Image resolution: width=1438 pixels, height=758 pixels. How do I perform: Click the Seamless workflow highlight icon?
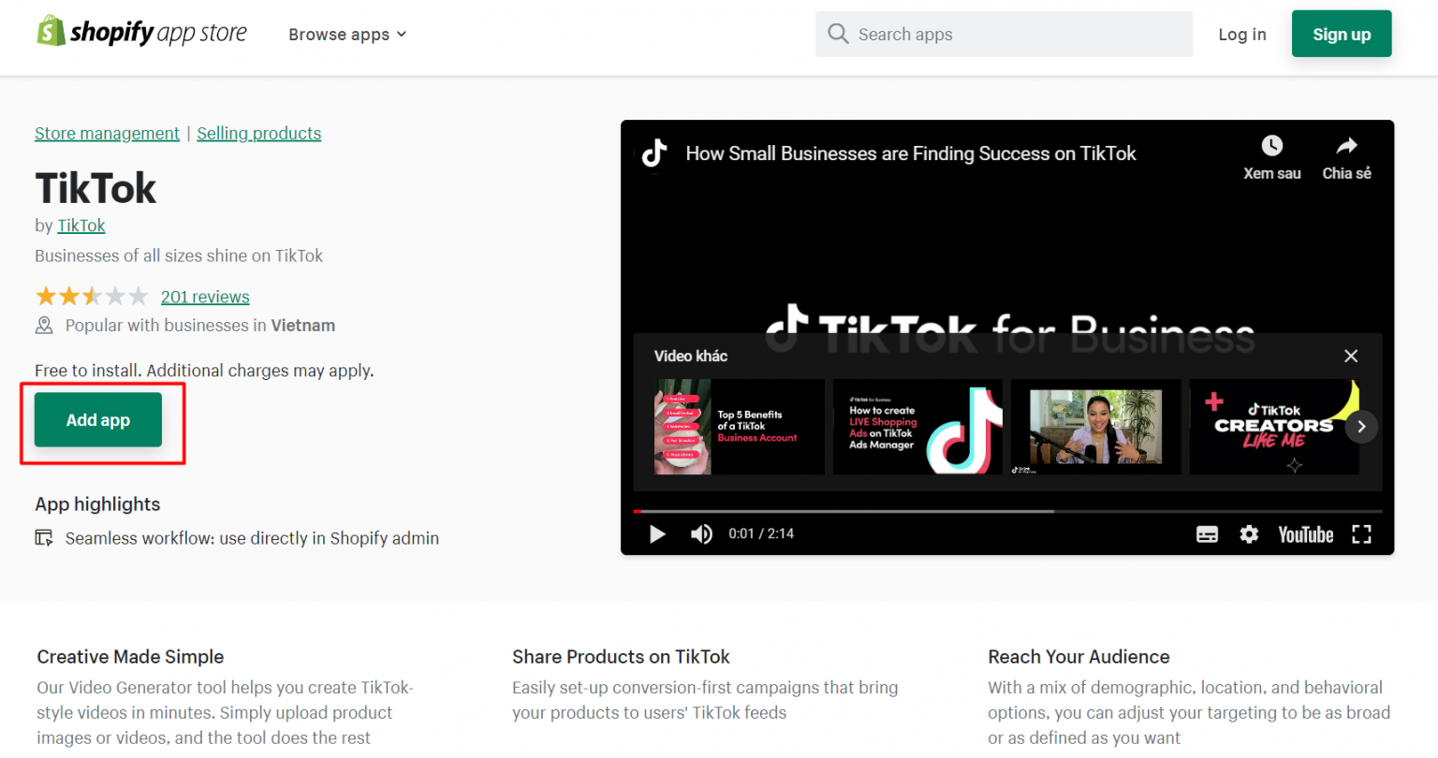click(44, 538)
